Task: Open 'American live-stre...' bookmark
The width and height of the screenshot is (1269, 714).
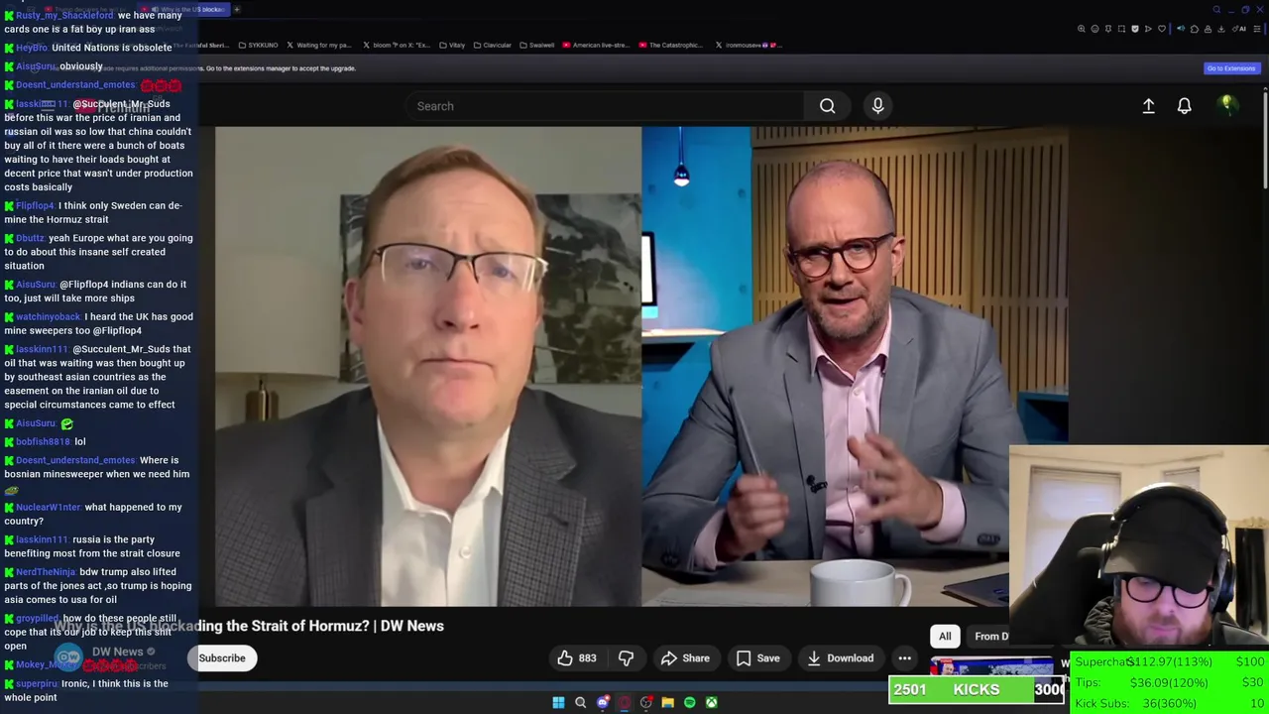Action: pyautogui.click(x=596, y=45)
